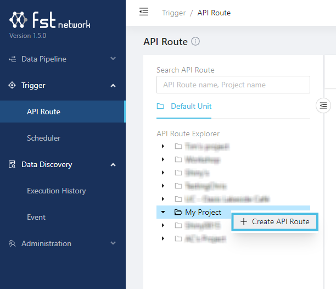Collapse sidebar with the hamburger icon
The width and height of the screenshot is (336, 289).
(x=144, y=12)
